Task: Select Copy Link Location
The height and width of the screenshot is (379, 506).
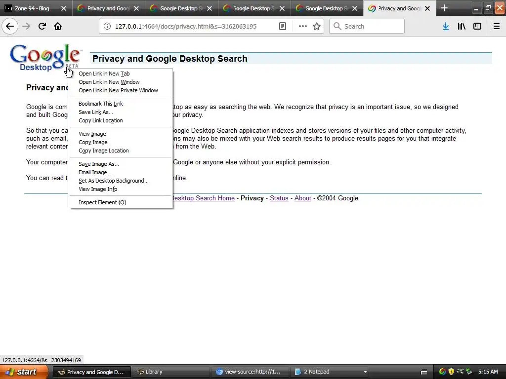Action: point(120,120)
